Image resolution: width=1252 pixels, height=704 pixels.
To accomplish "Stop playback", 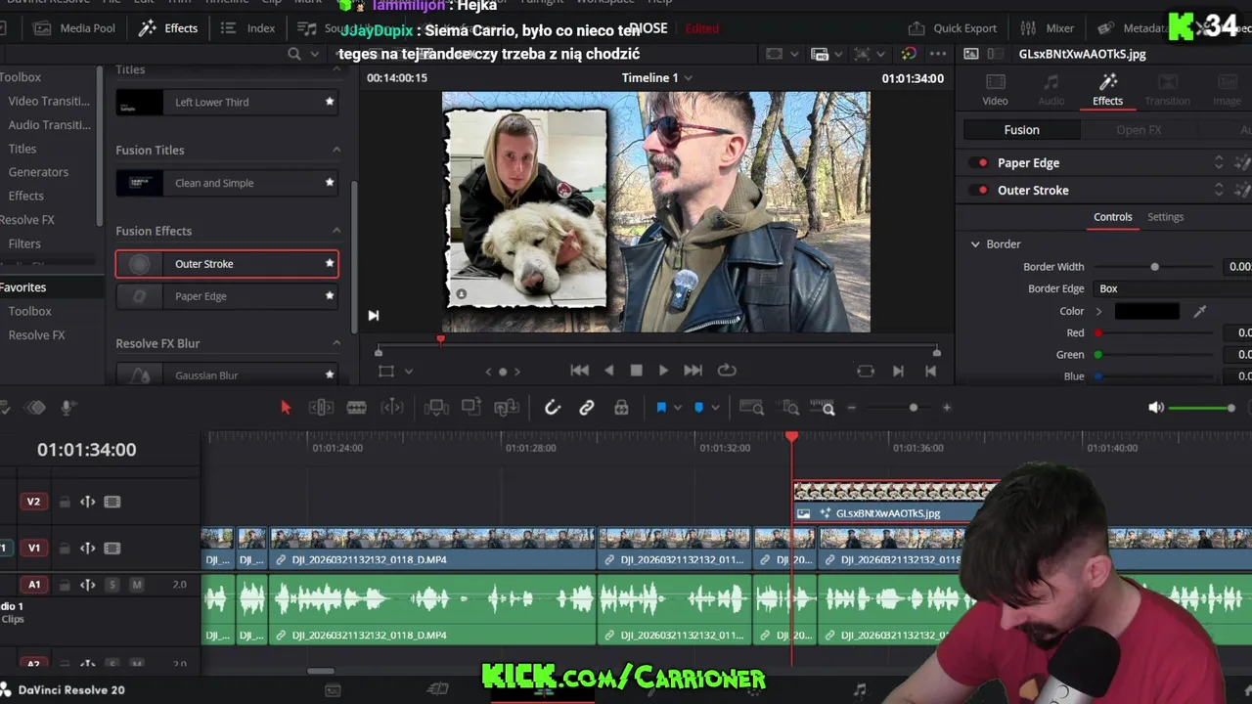I will tap(636, 371).
